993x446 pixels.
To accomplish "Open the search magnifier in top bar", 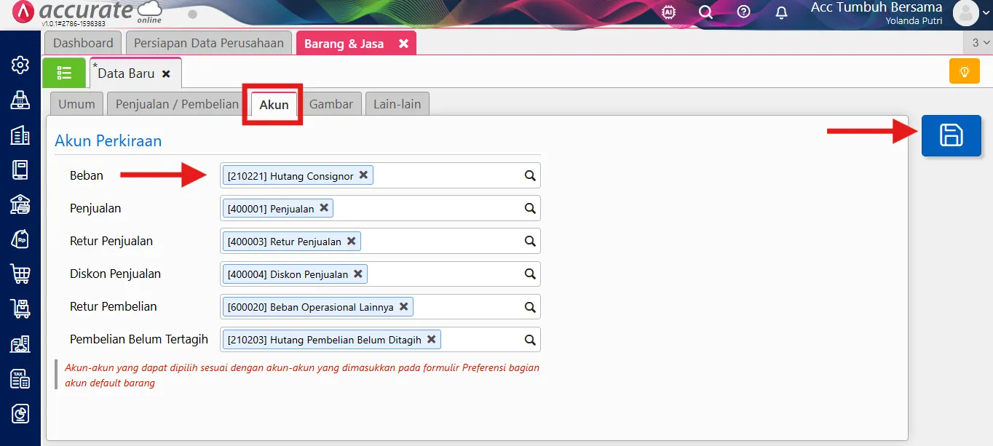I will pyautogui.click(x=705, y=12).
